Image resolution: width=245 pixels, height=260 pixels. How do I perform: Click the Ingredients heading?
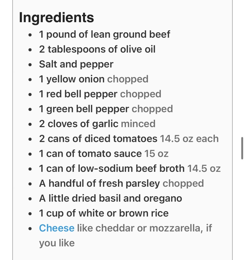pyautogui.click(x=56, y=18)
